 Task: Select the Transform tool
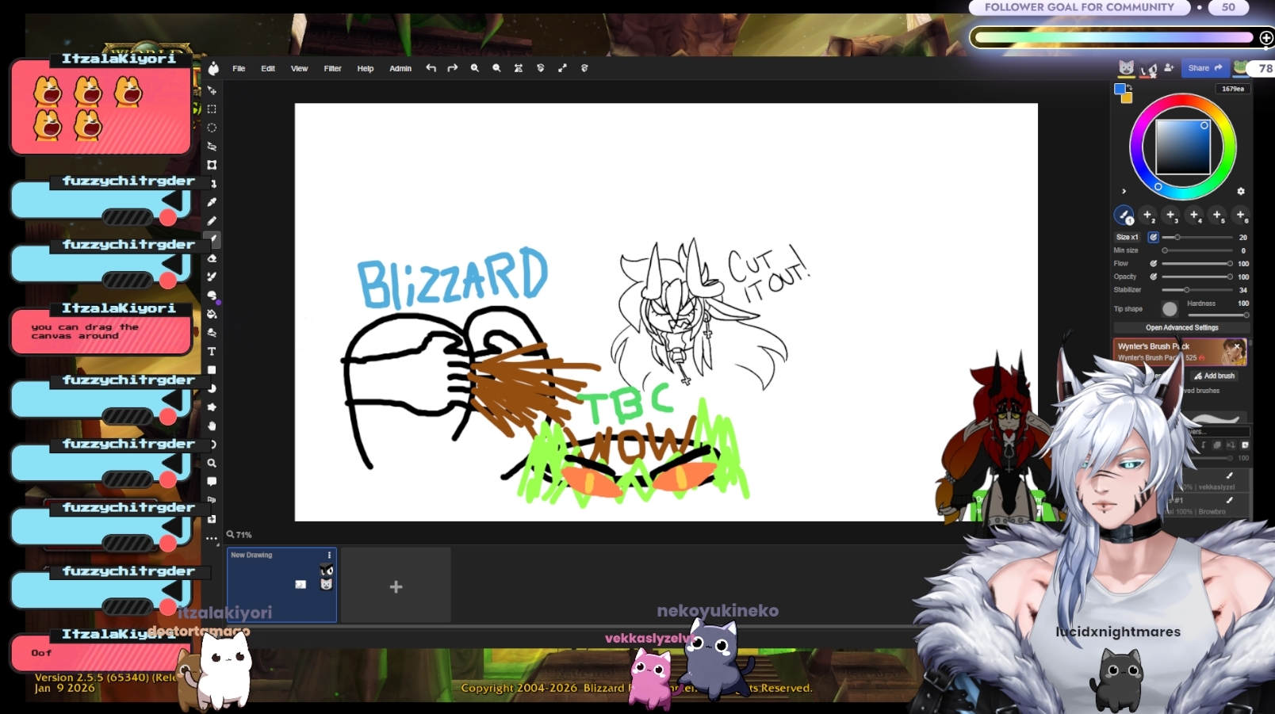pyautogui.click(x=212, y=165)
